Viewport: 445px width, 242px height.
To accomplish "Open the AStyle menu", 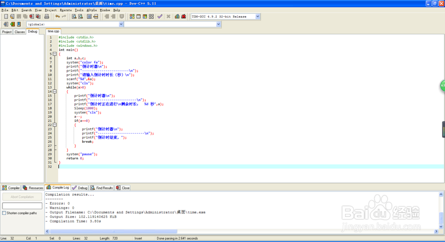I will (x=91, y=10).
